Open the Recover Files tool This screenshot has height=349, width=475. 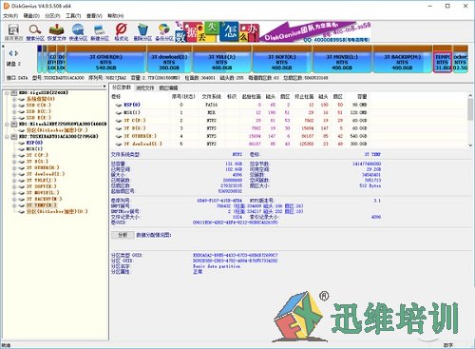pos(56,32)
